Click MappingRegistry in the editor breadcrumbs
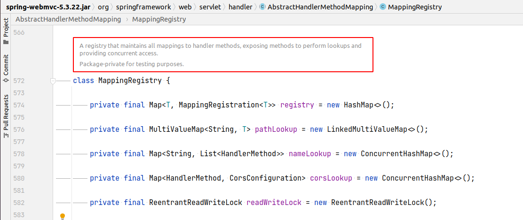The image size is (523, 220). click(159, 20)
